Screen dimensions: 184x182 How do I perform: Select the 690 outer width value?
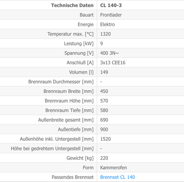[104, 120]
